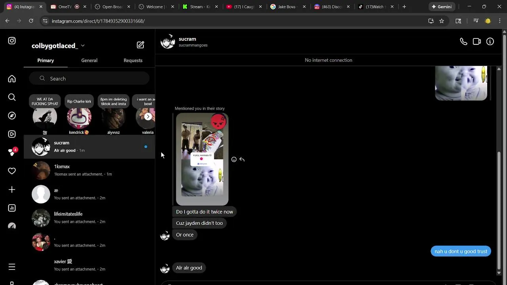
Task: Open a new browser tab
Action: tap(404, 7)
